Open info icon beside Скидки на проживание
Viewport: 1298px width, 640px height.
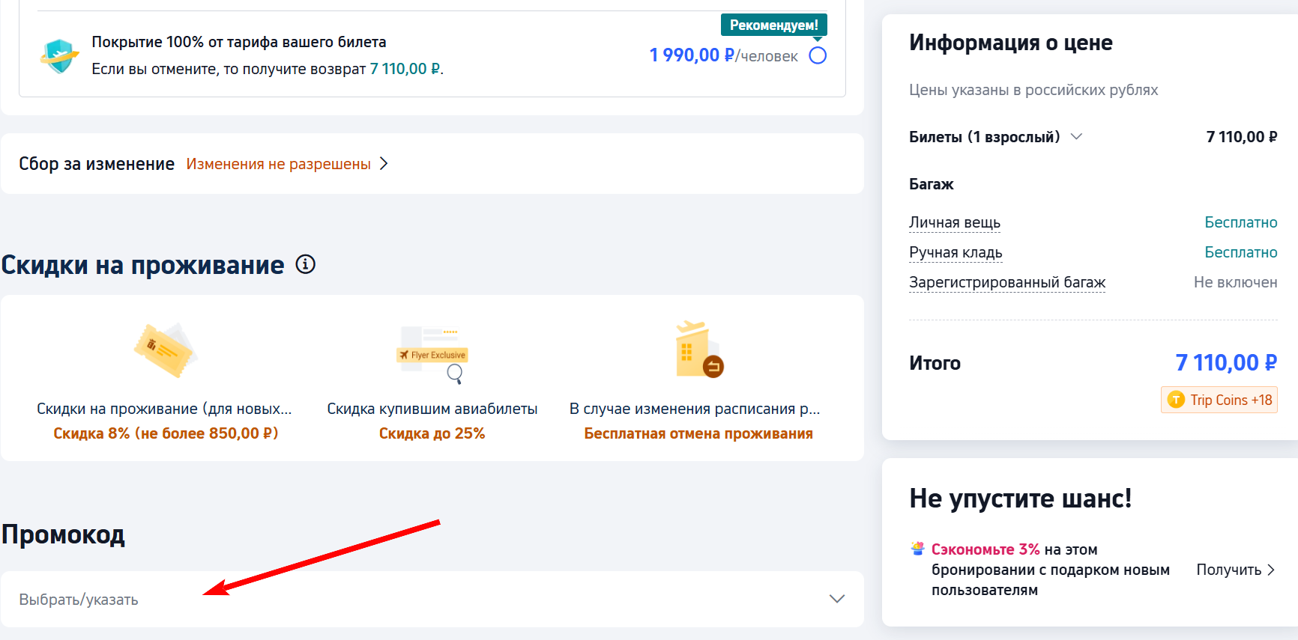coord(305,264)
